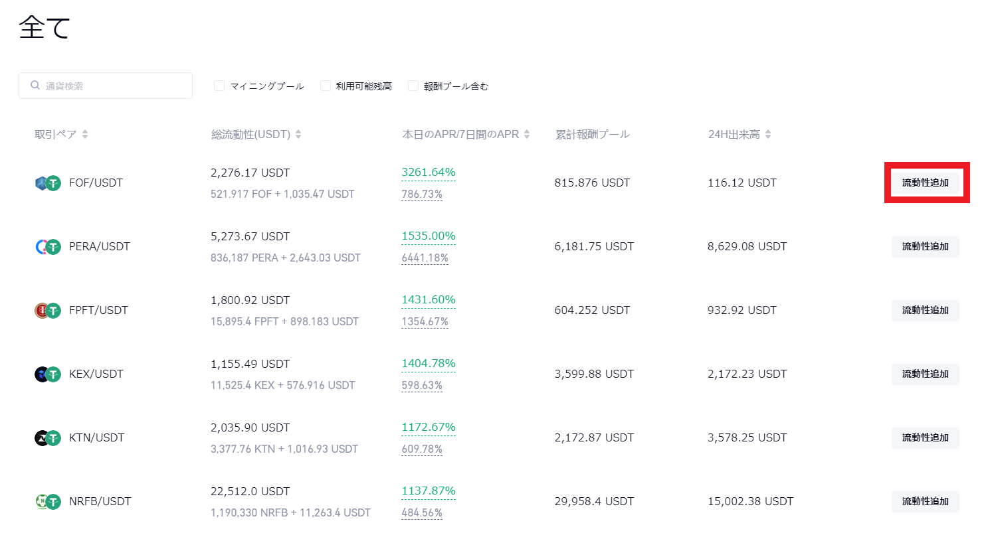Click the 7-day APR 6441.18% value
The image size is (986, 543).
(x=425, y=258)
